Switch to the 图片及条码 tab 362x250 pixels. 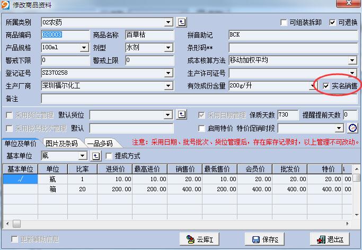(61, 143)
